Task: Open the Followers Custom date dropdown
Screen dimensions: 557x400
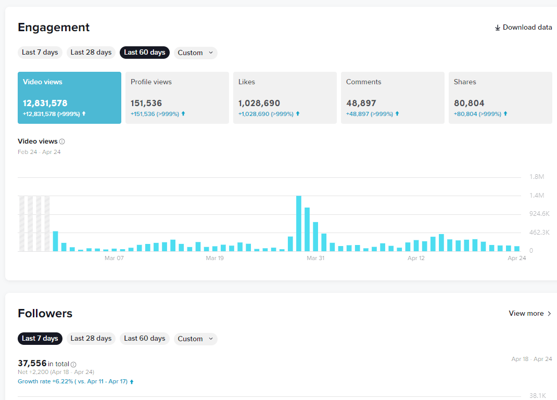Action: tap(195, 339)
